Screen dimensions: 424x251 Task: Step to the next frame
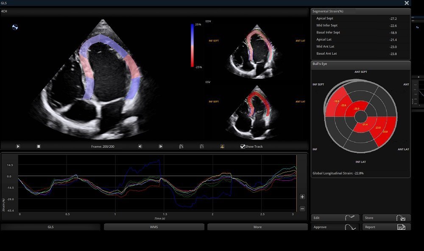[161, 146]
